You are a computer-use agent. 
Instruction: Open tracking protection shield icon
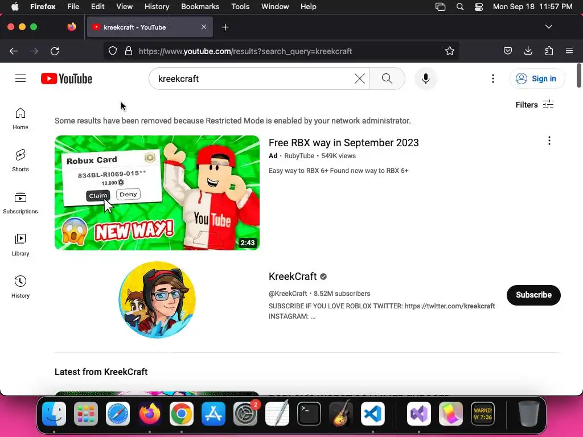(x=113, y=51)
